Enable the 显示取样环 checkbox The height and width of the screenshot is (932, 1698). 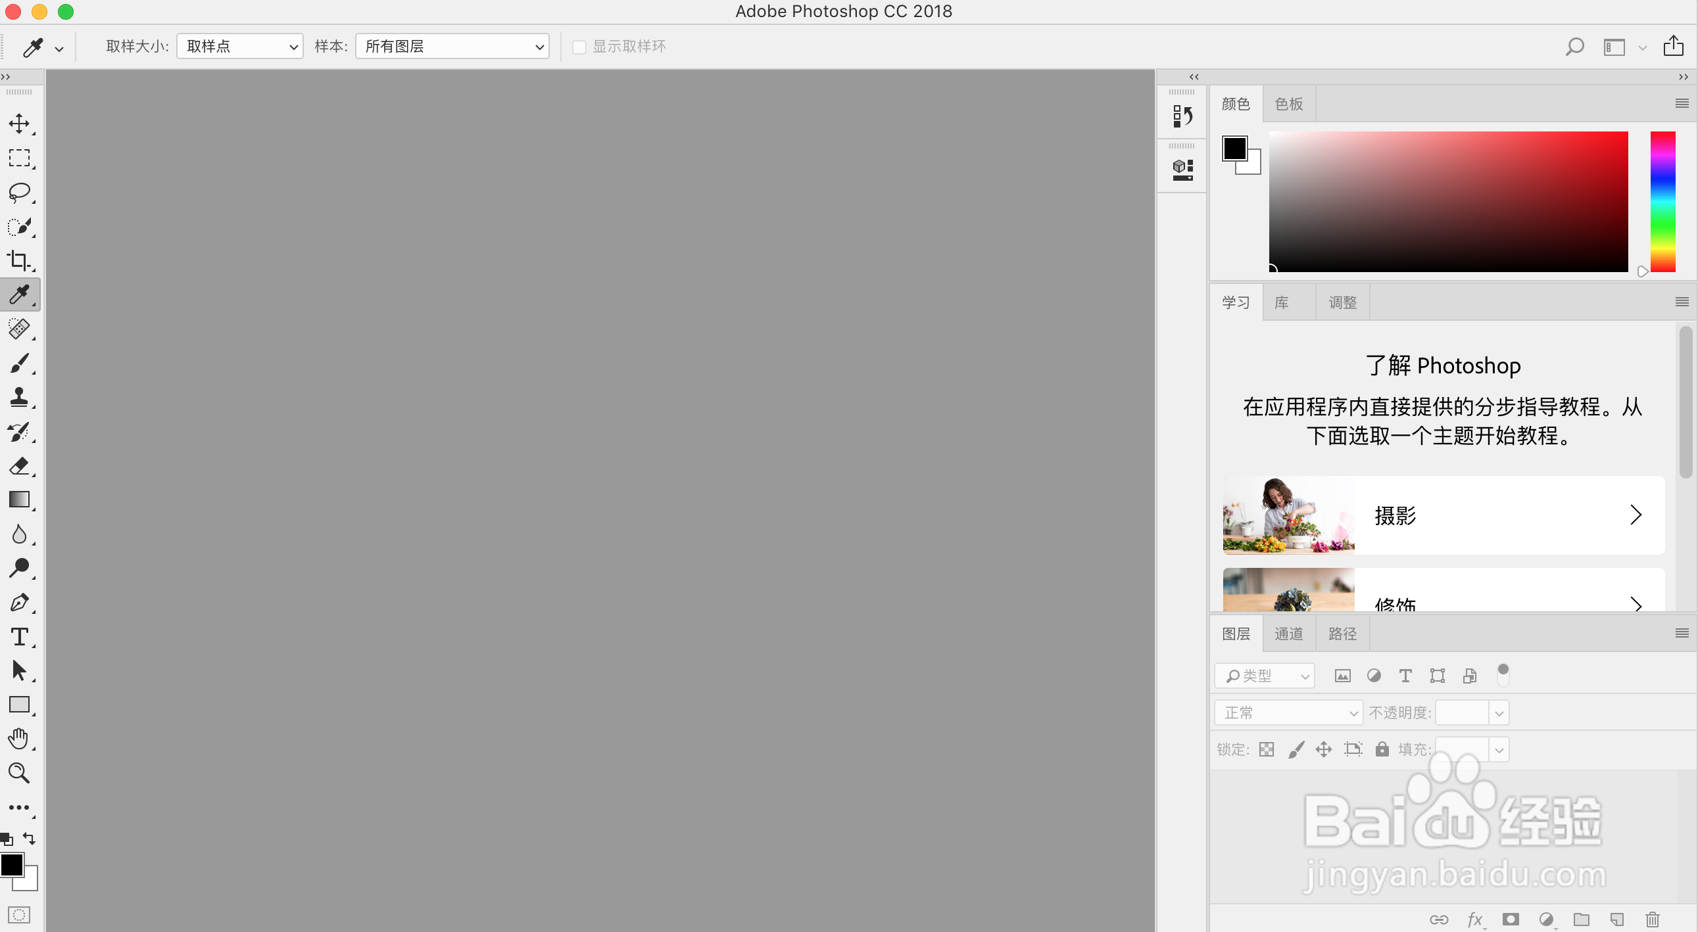pyautogui.click(x=579, y=47)
